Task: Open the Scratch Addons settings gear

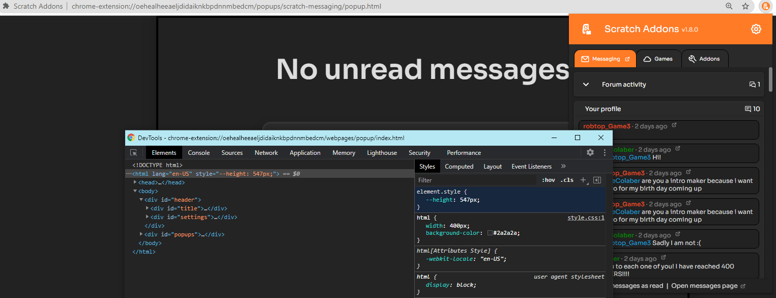Action: [756, 29]
